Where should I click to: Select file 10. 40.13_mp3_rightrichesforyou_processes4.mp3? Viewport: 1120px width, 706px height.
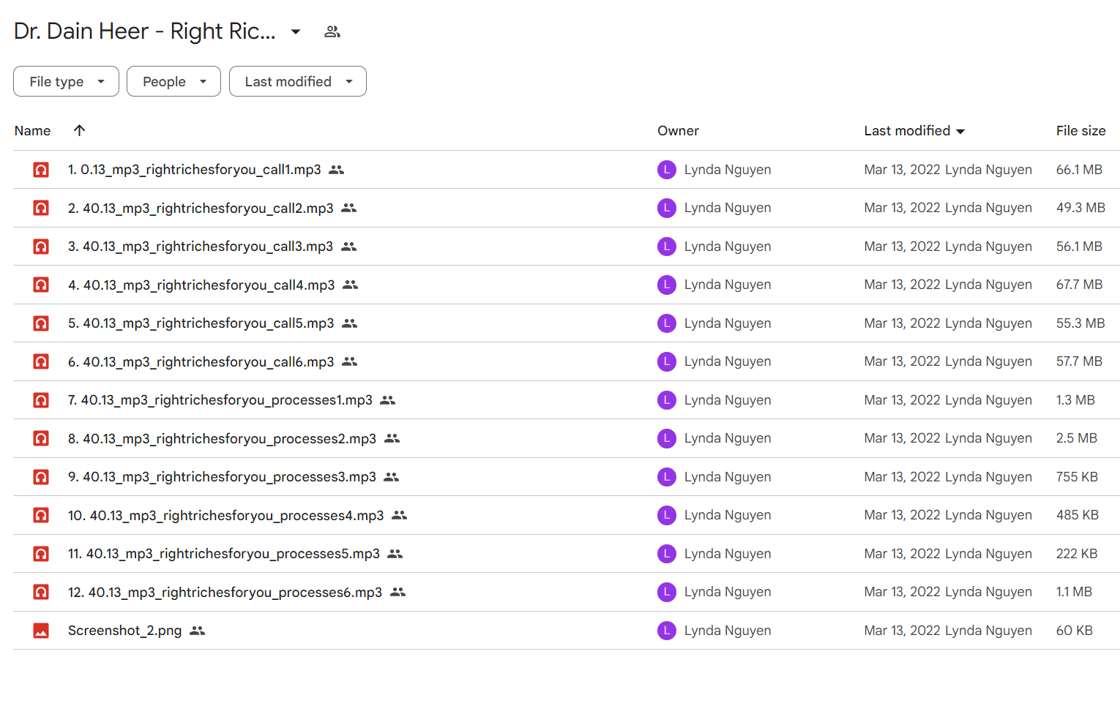226,515
